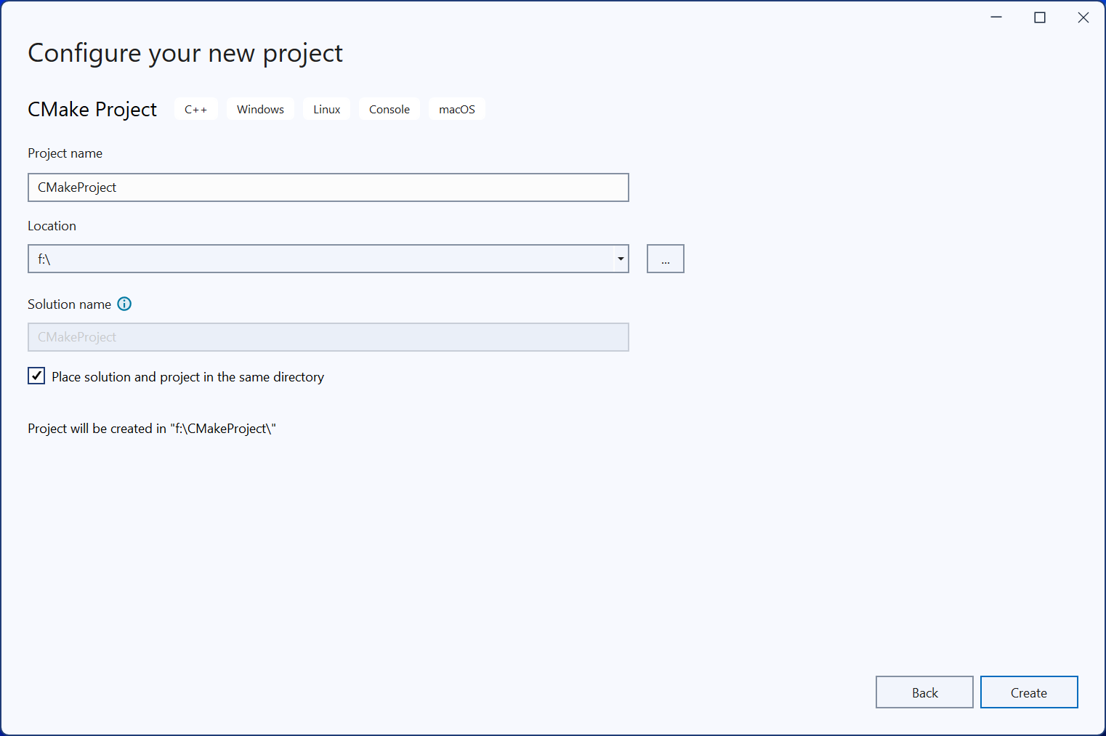Select the Linux platform tag
1106x736 pixels.
326,110
